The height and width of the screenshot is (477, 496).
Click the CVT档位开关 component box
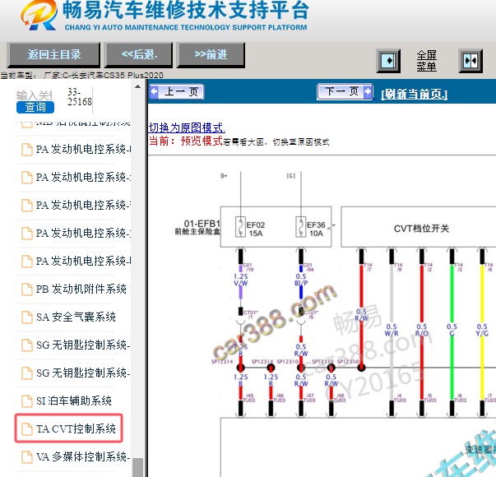point(419,227)
